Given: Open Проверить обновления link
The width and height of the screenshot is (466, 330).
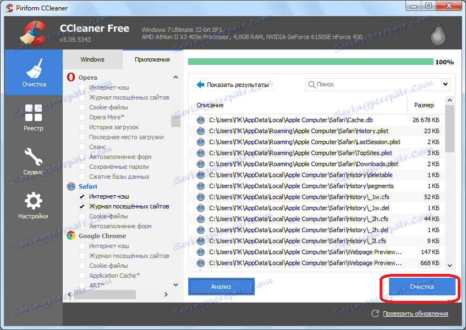Looking at the screenshot, I should point(415,313).
